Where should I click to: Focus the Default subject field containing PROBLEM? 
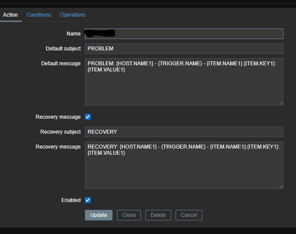[x=184, y=49]
